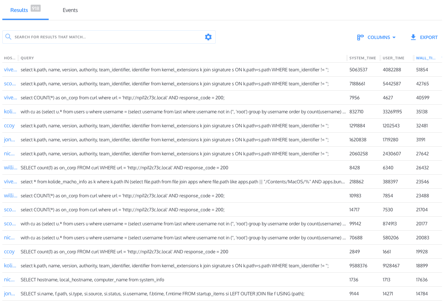446x303 pixels.
Task: Click the export download icon
Action: pos(413,37)
